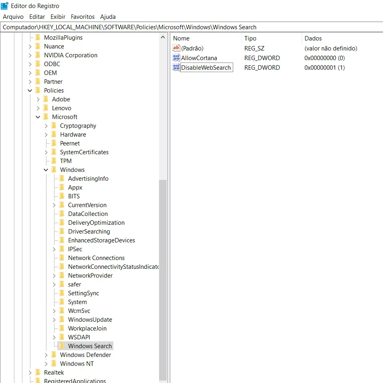Click the MozillaPlugins folder icon

pos(38,37)
